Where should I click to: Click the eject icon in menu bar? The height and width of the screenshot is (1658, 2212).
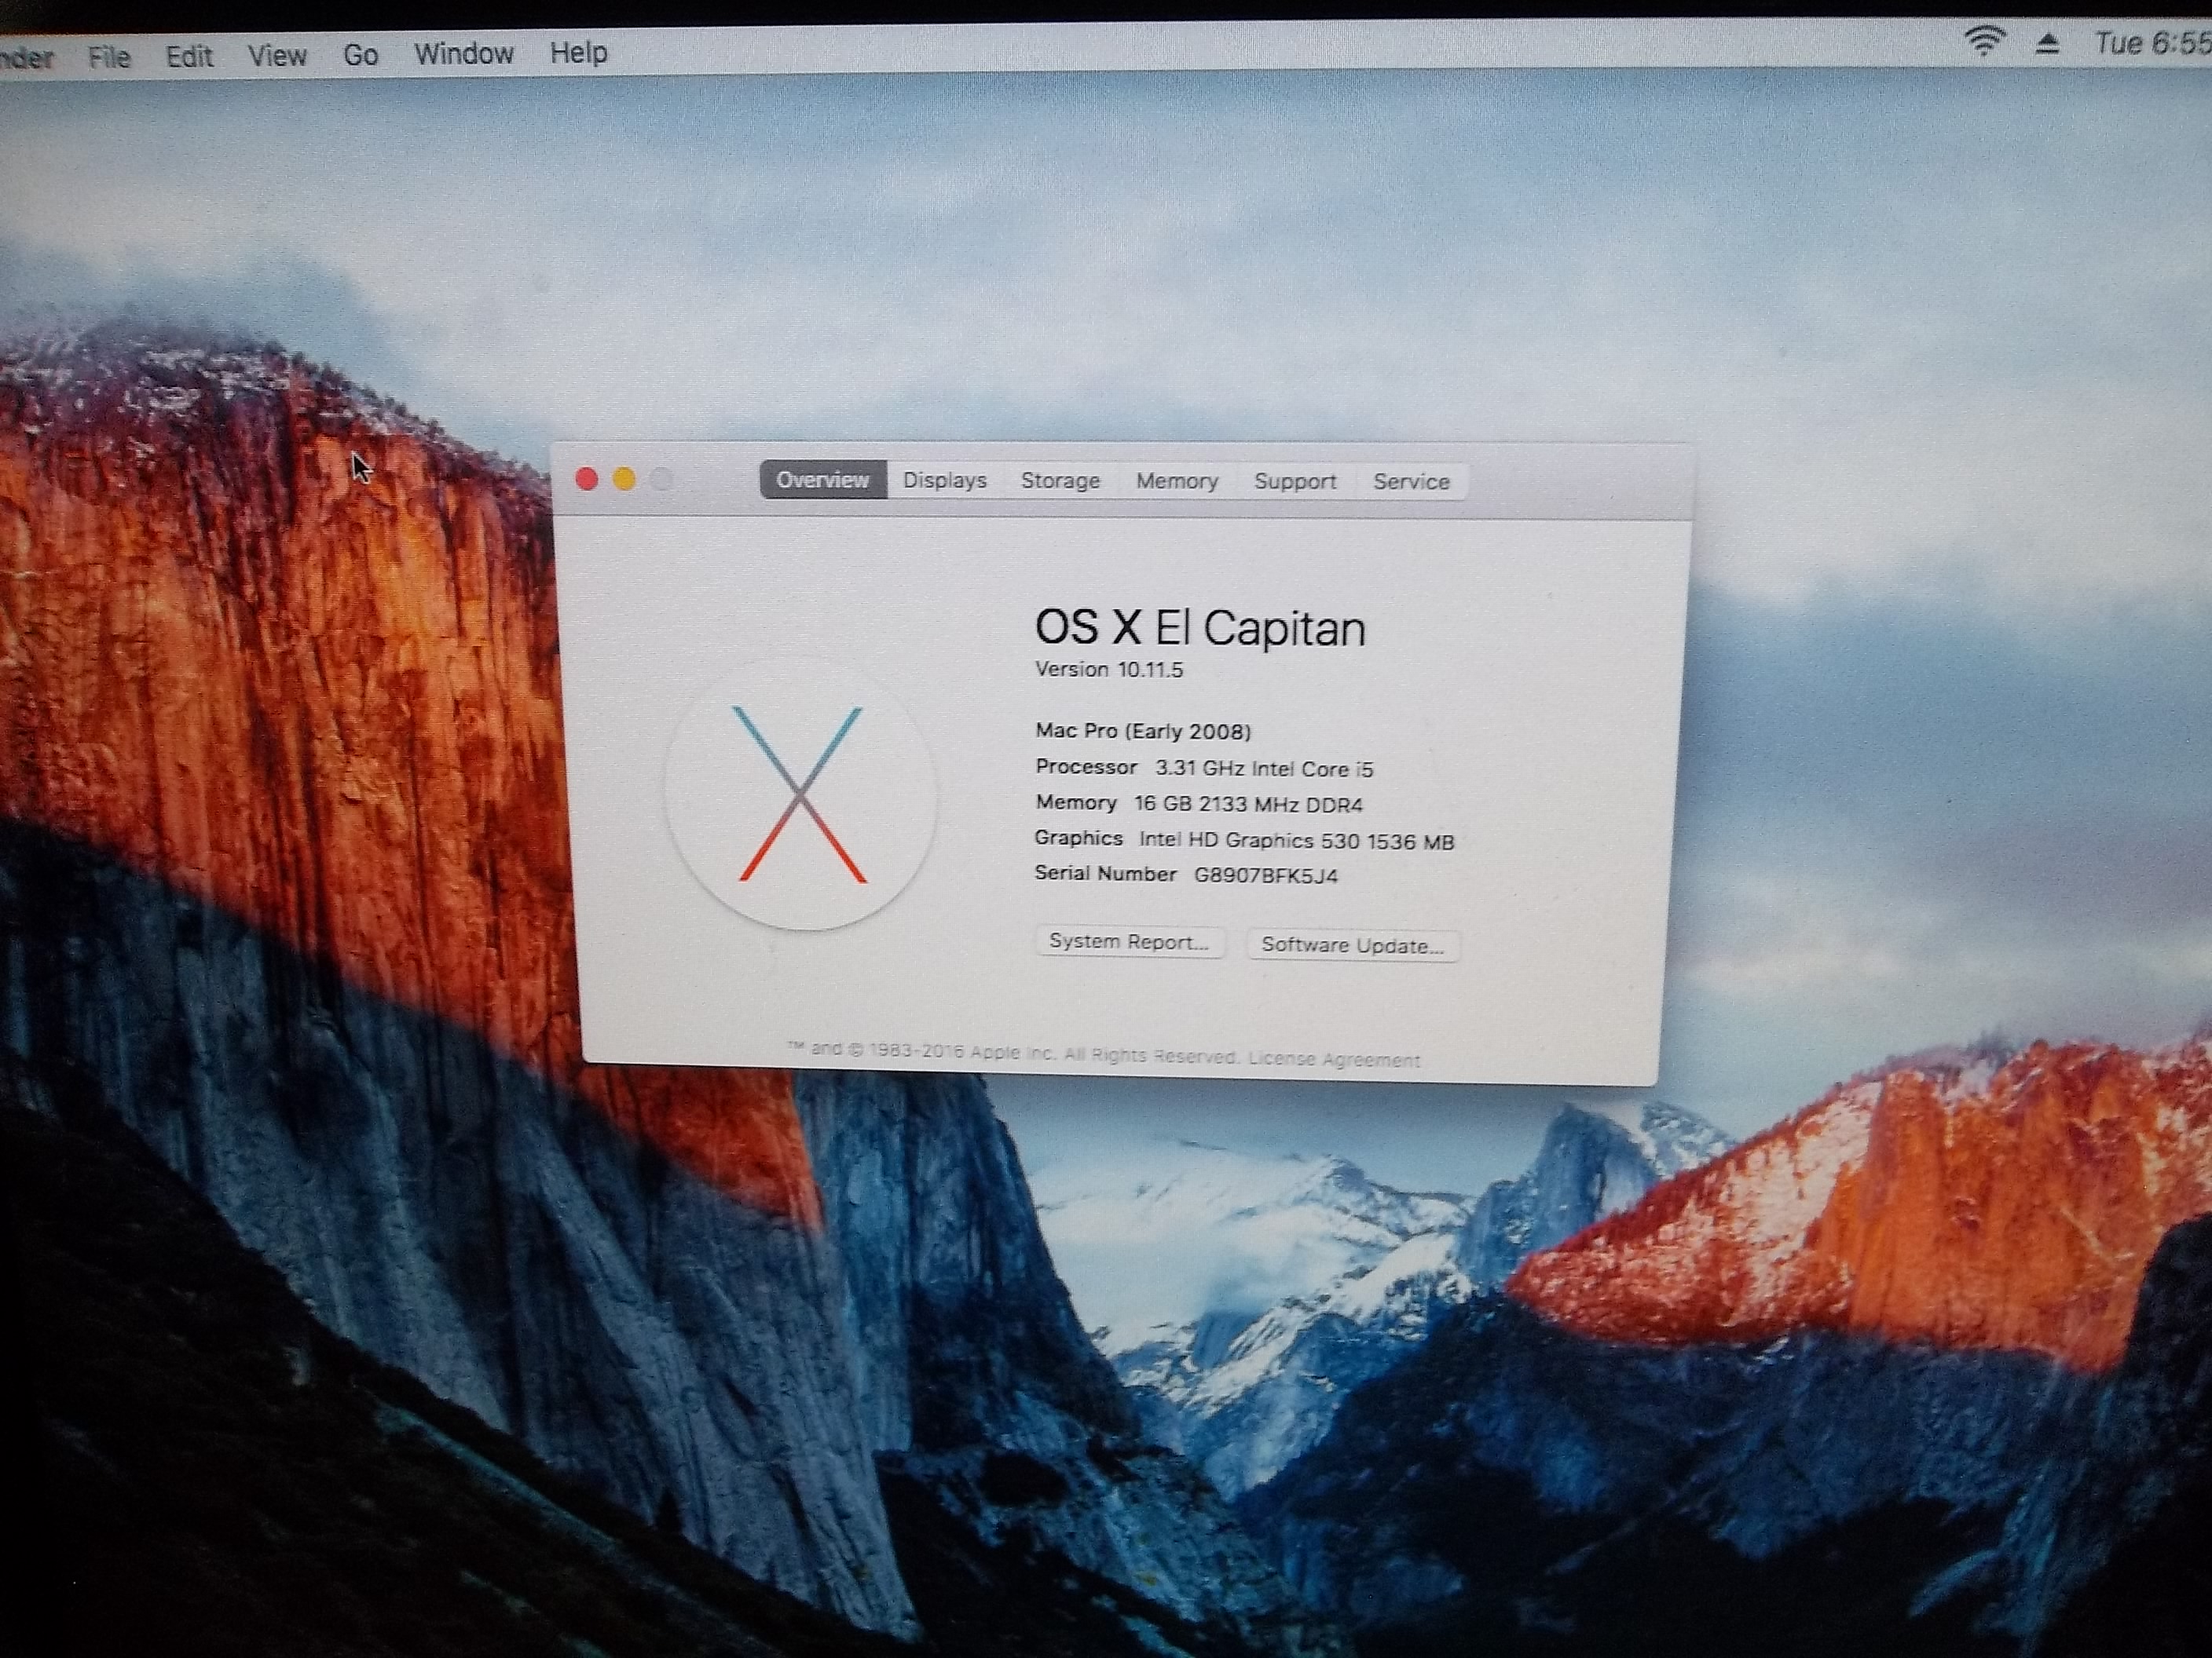point(2047,43)
